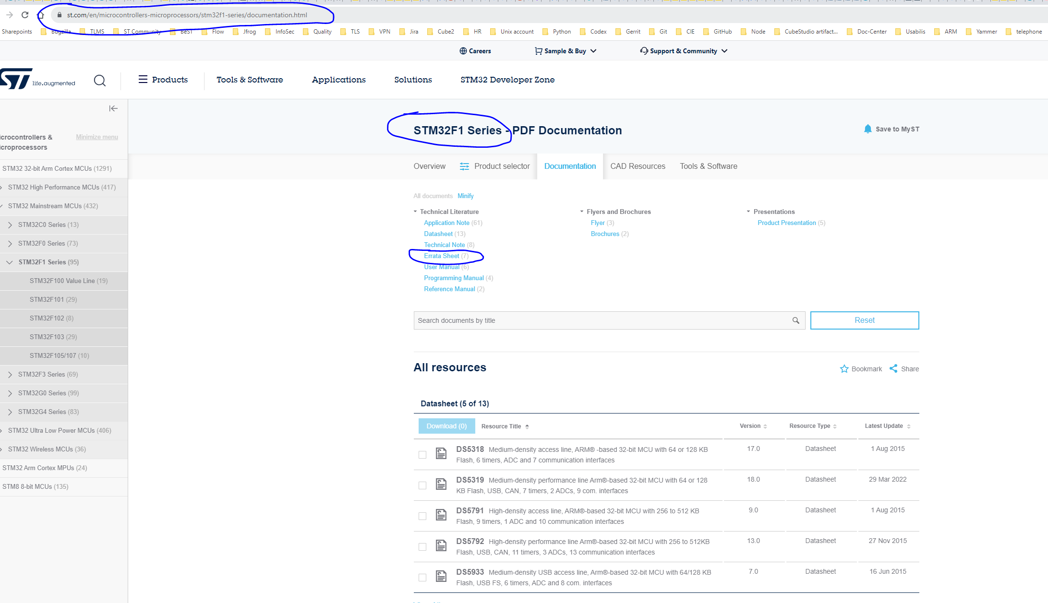
Task: Click the Sample & Buy cart icon
Action: [x=539, y=51]
